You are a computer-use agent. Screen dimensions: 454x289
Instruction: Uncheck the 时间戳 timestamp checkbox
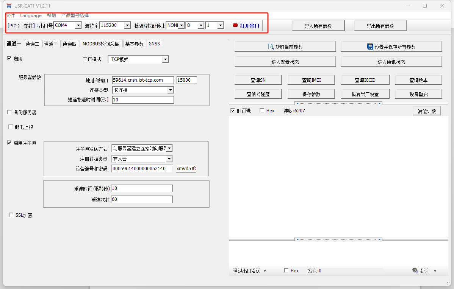(x=233, y=111)
